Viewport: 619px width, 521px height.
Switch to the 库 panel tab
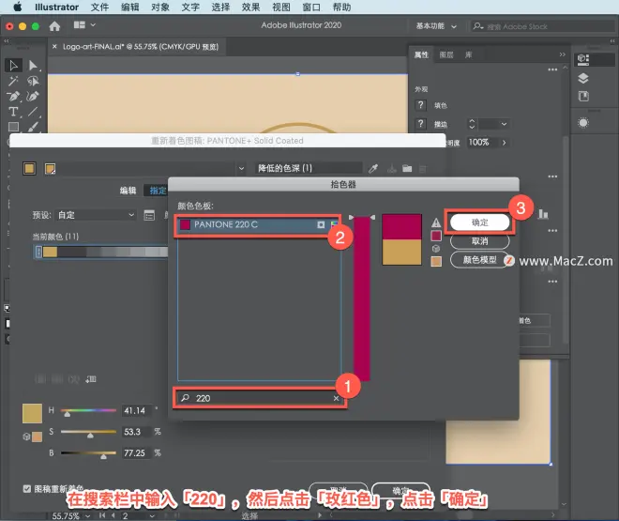(x=469, y=54)
